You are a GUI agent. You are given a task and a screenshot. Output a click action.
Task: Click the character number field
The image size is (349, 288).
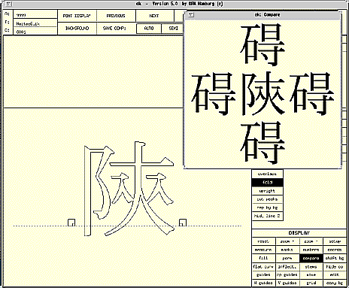click(35, 32)
